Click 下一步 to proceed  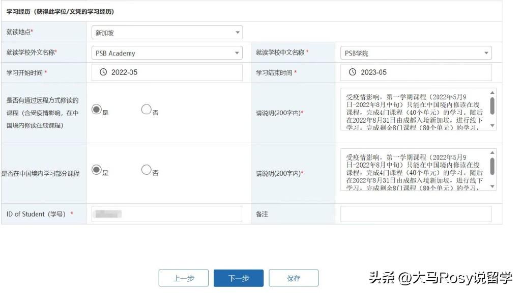238,278
